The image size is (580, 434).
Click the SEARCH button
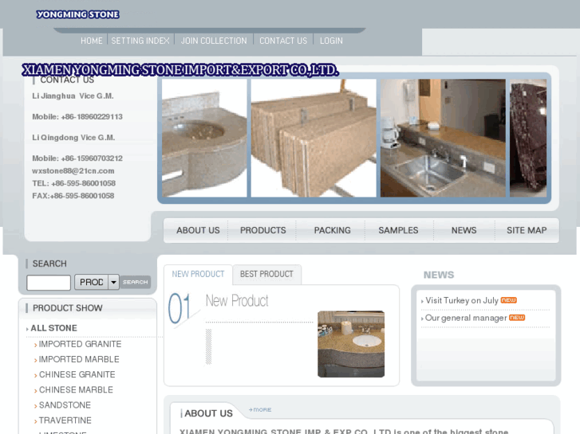tap(136, 282)
